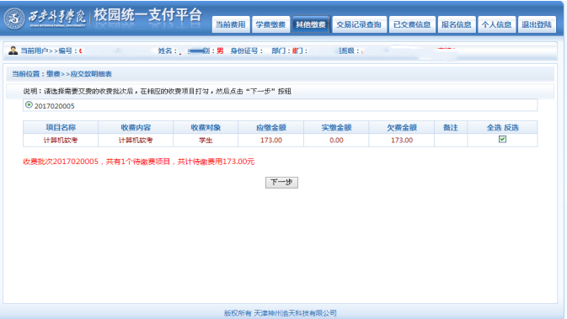Click the 173.00 cell under 欠费金额
The image size is (567, 319).
(401, 141)
